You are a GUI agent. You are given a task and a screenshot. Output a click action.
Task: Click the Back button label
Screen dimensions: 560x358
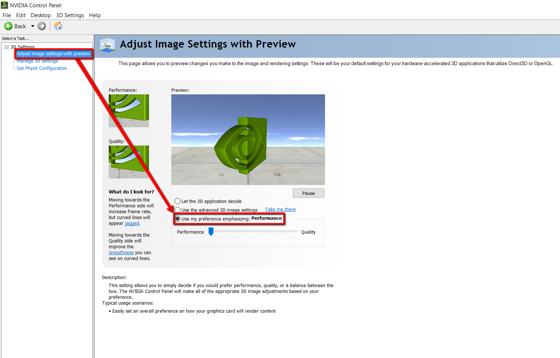pos(20,26)
